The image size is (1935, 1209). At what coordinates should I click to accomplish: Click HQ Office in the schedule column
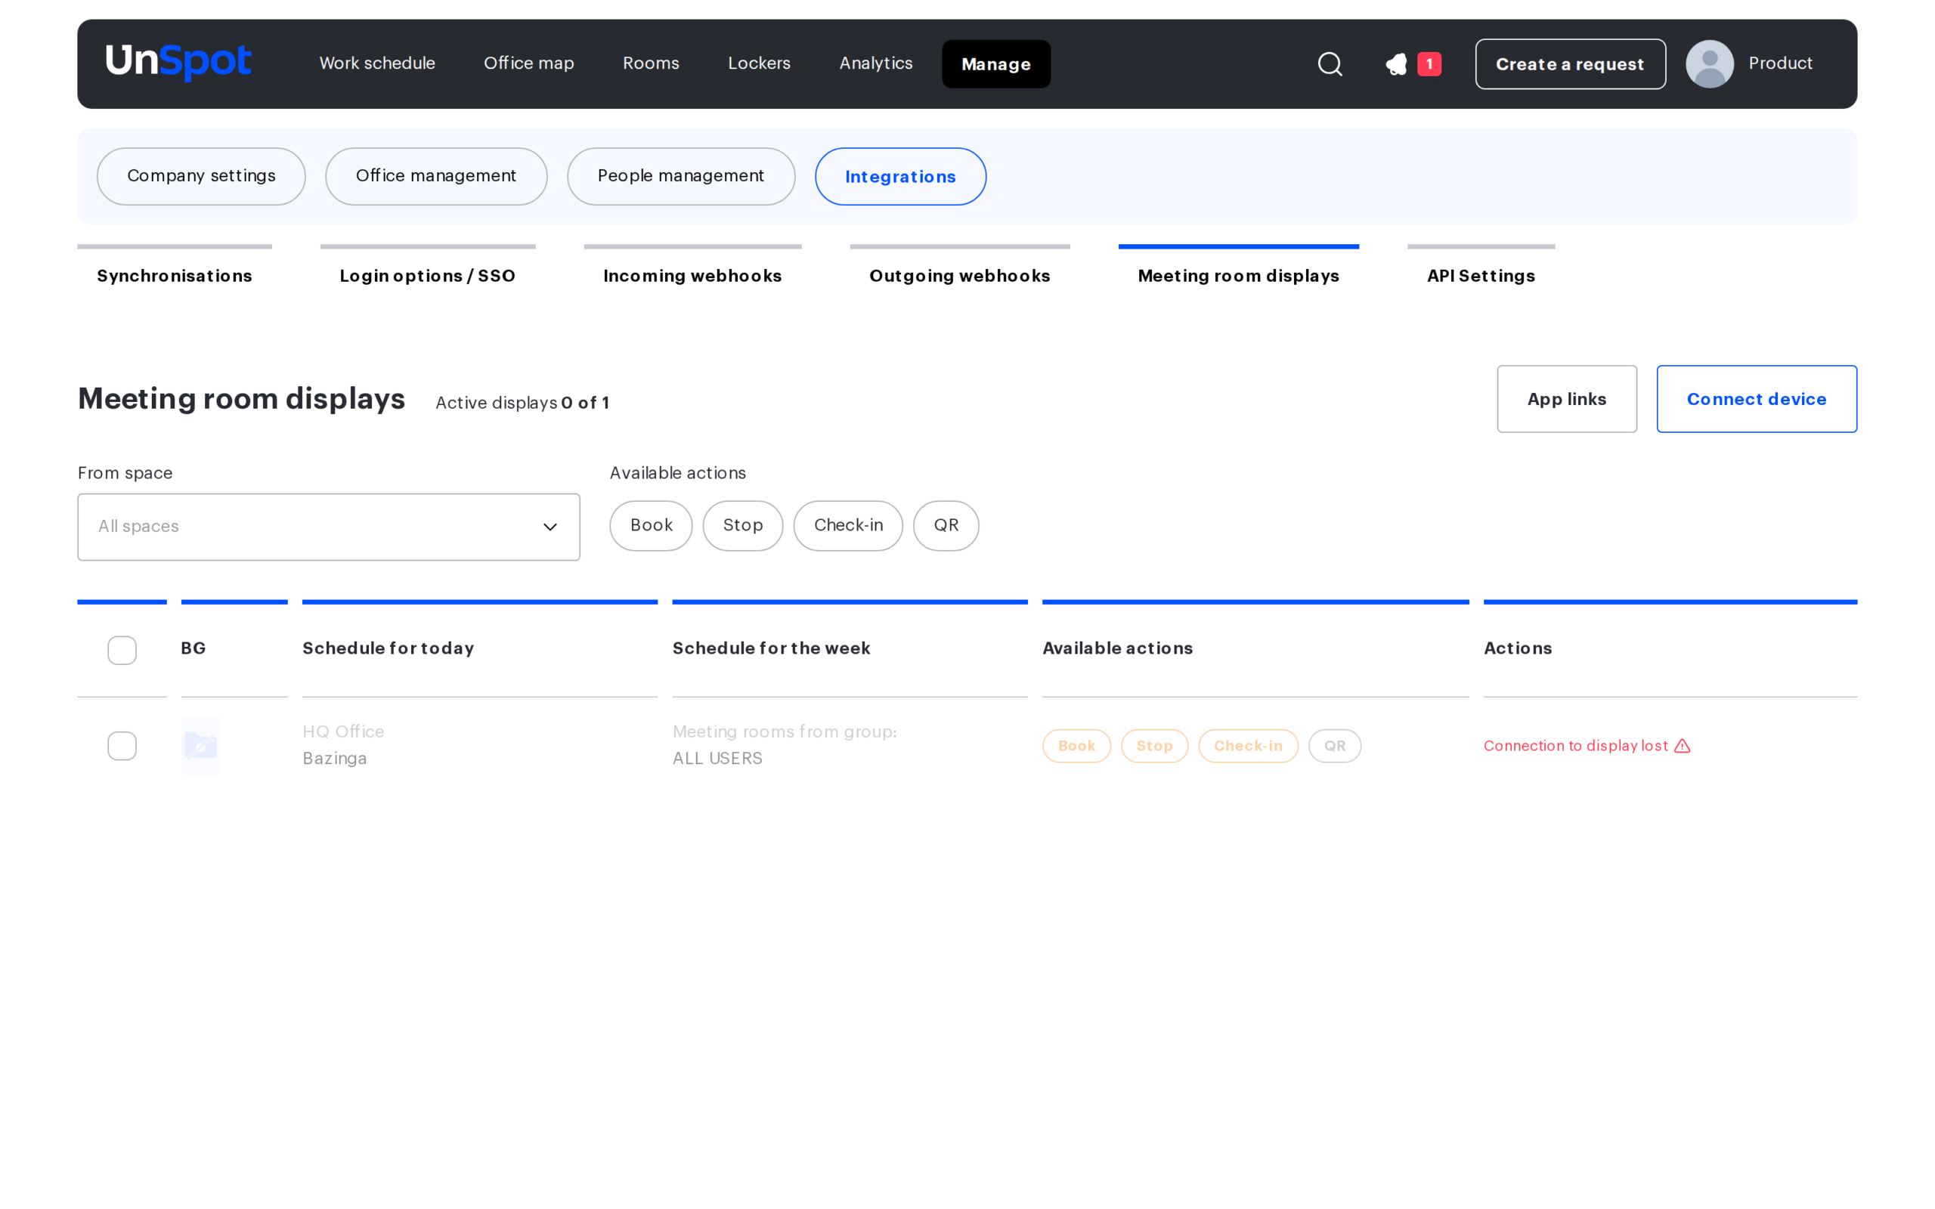tap(343, 731)
